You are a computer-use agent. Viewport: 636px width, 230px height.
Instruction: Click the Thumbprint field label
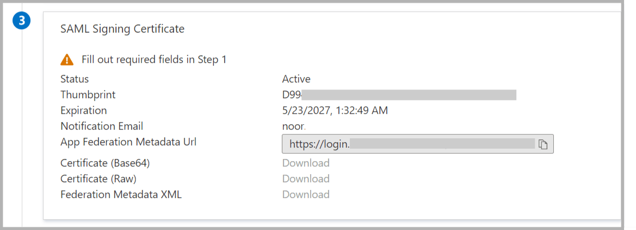tap(88, 95)
